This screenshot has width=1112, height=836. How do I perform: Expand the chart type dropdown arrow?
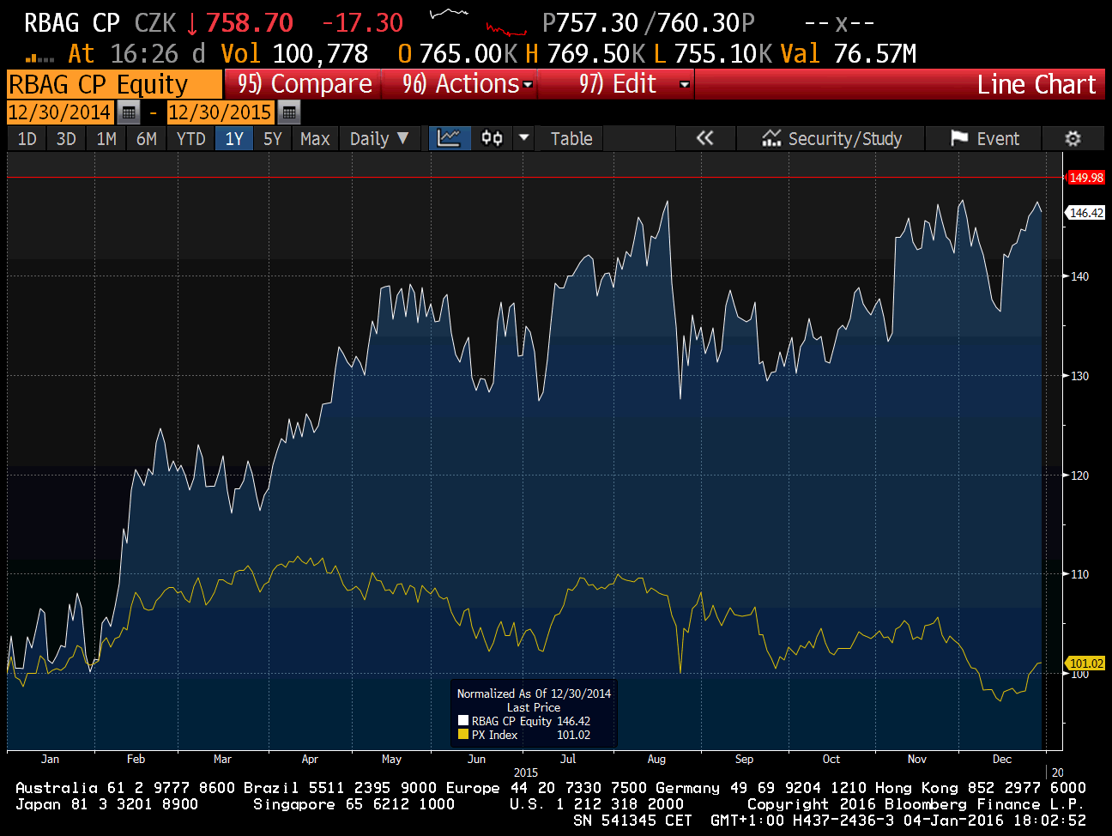[523, 138]
